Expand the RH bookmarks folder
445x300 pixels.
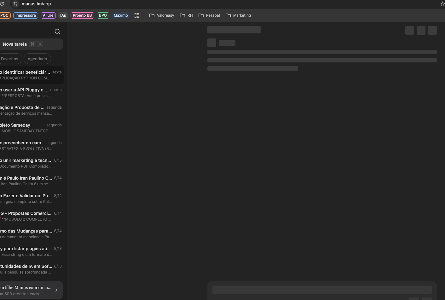coord(186,15)
